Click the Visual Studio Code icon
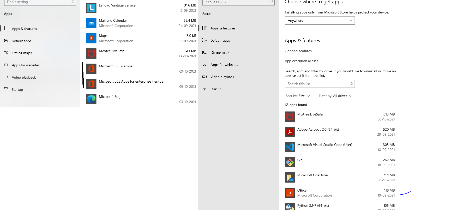470x210 pixels. 290,147
